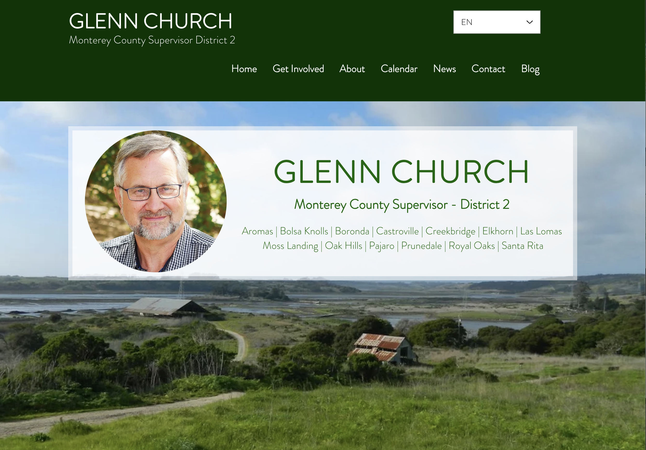Screen dimensions: 646x450
Task: Open the Calendar page
Action: point(399,69)
